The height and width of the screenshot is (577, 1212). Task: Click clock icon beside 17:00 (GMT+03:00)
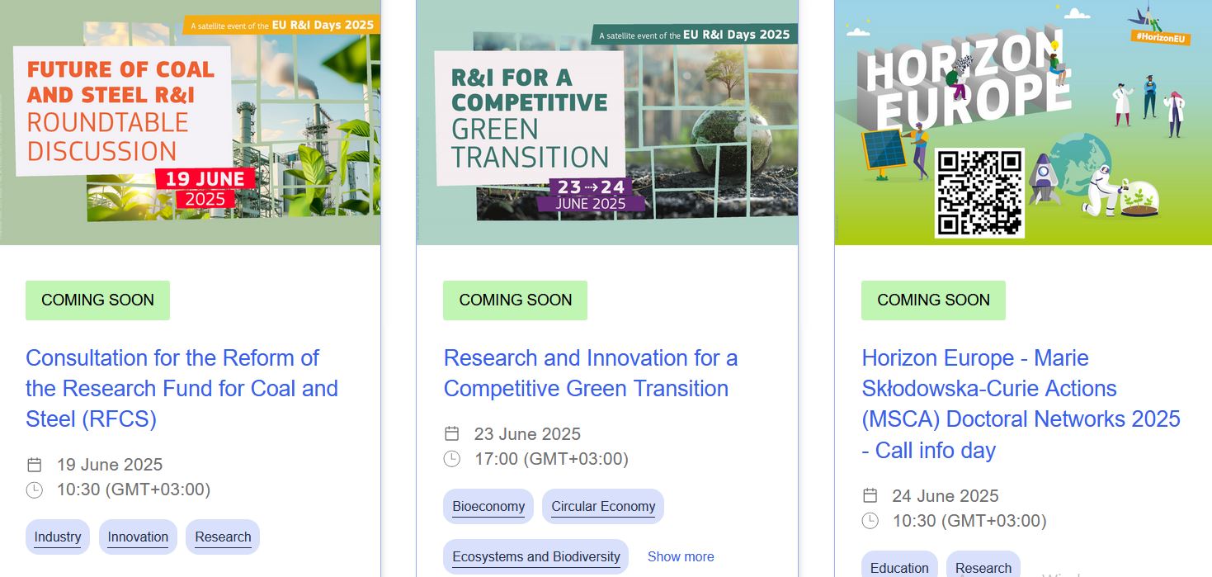451,459
